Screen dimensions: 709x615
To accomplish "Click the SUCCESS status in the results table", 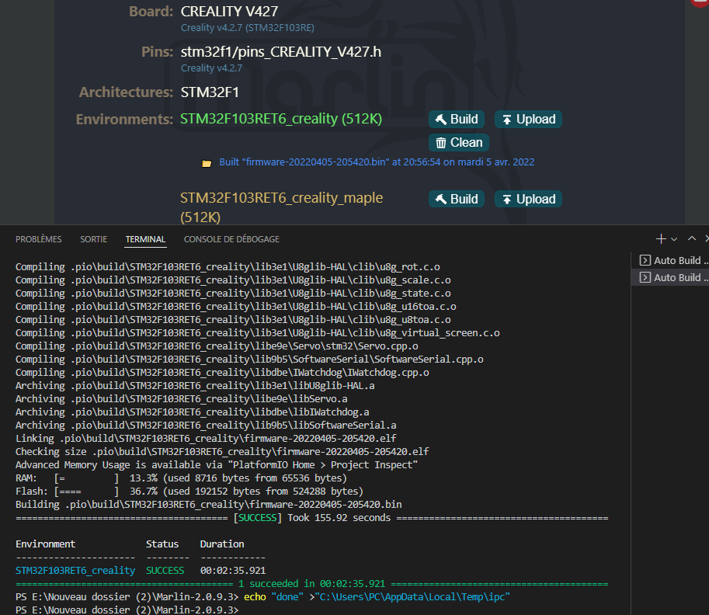I will pyautogui.click(x=165, y=570).
